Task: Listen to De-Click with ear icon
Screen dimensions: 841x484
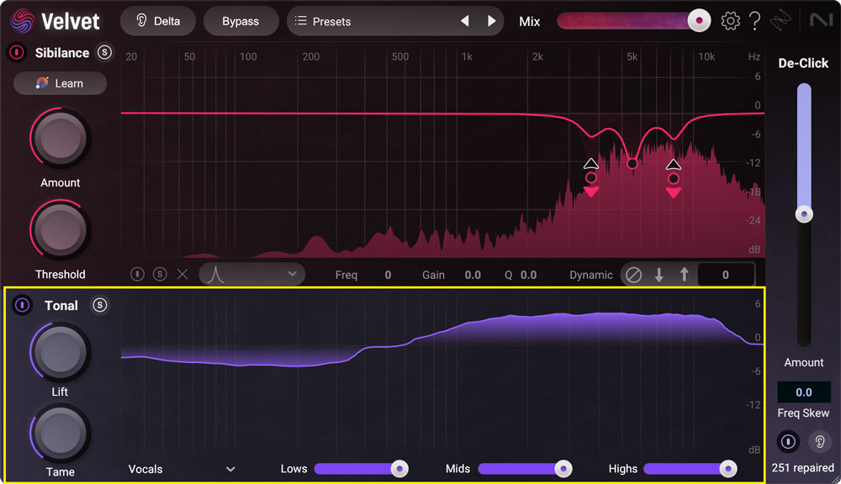Action: [x=819, y=442]
